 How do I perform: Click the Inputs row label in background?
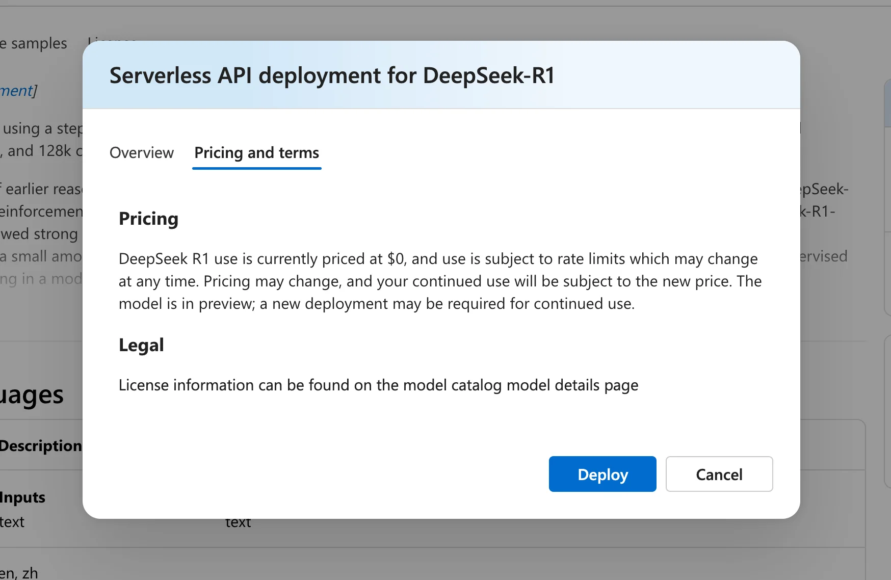pyautogui.click(x=22, y=497)
